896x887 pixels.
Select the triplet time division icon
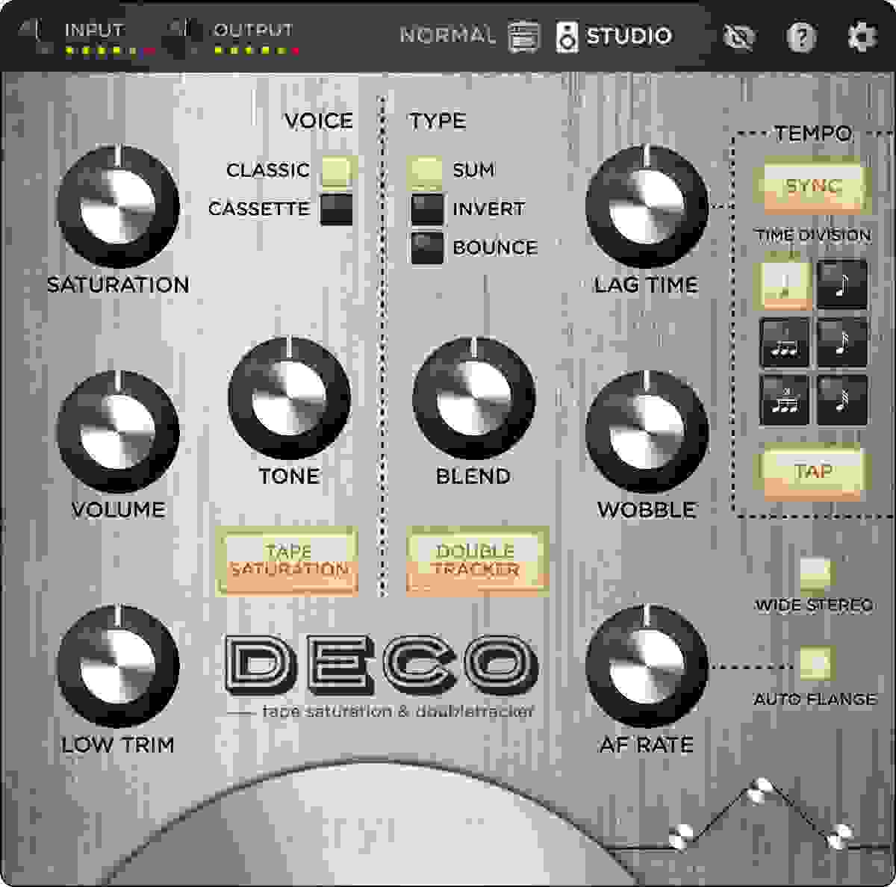click(x=783, y=342)
